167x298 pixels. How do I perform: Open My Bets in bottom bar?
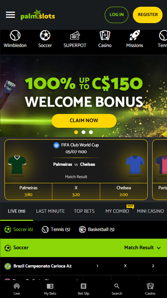[x=50, y=289]
